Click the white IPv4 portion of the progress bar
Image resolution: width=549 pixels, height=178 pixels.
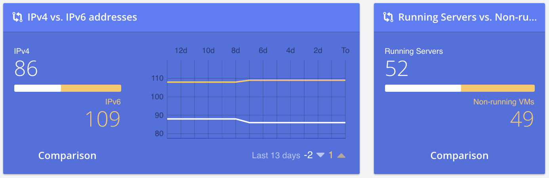click(38, 88)
